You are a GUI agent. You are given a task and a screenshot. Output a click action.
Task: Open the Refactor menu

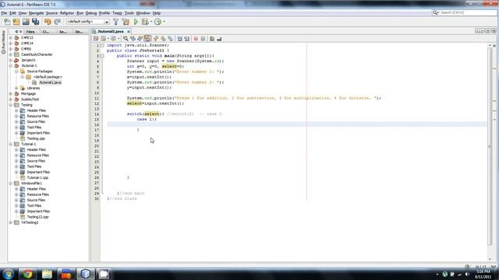click(x=67, y=13)
